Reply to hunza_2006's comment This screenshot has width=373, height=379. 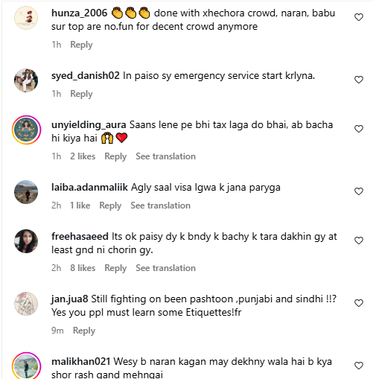(81, 45)
